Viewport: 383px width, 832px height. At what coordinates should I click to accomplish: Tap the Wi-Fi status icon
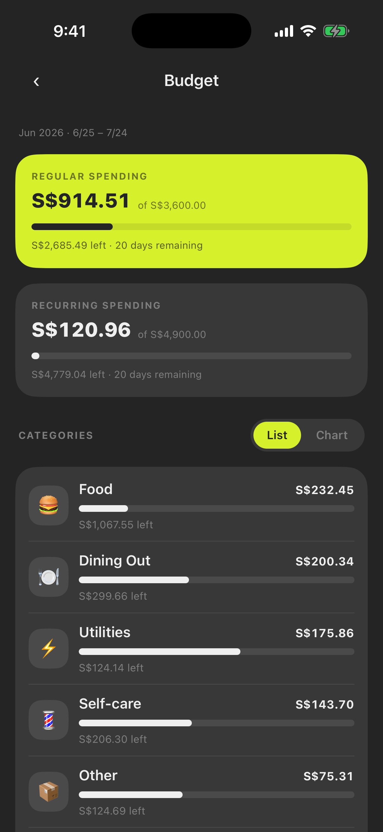(x=308, y=31)
